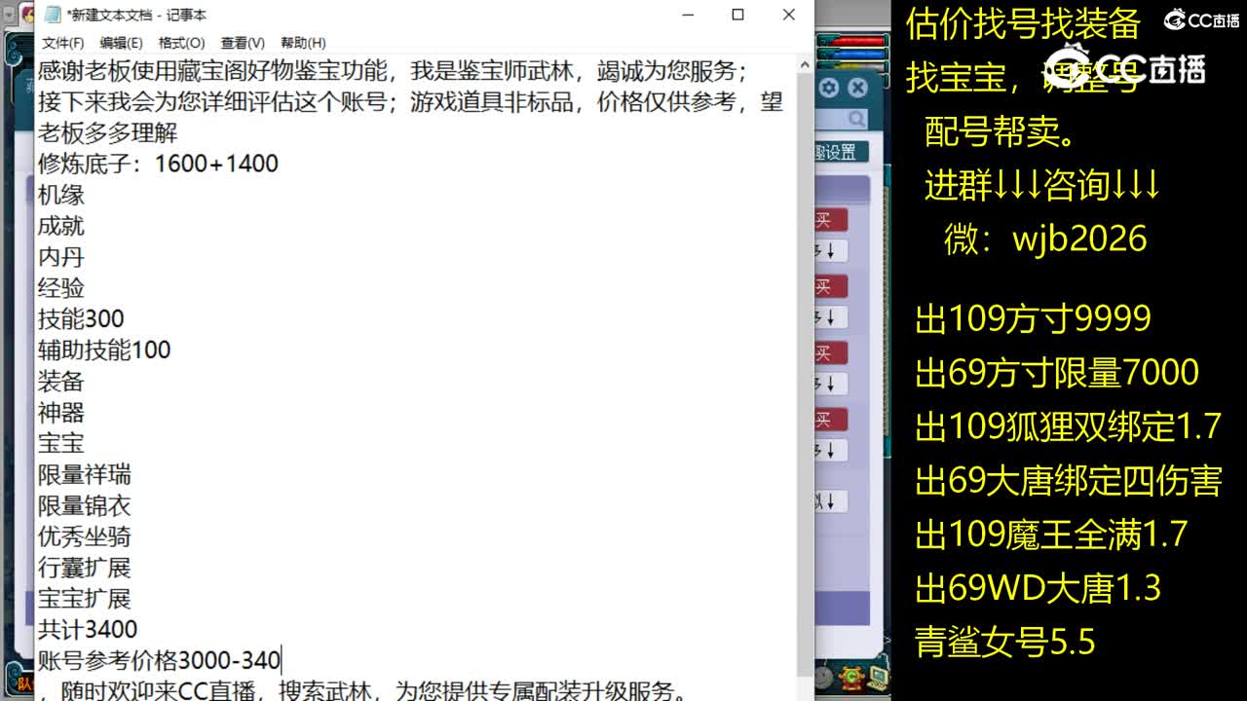Click the 行囊扩展 line
Screen dimensions: 1247x701
pos(85,568)
